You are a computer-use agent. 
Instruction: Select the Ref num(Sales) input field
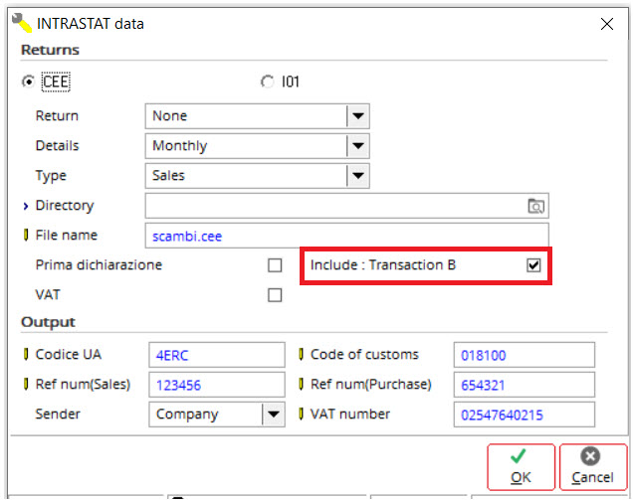point(217,385)
